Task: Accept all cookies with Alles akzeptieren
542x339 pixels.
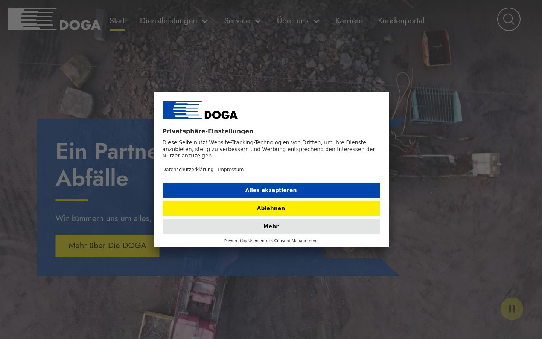Action: (271, 190)
